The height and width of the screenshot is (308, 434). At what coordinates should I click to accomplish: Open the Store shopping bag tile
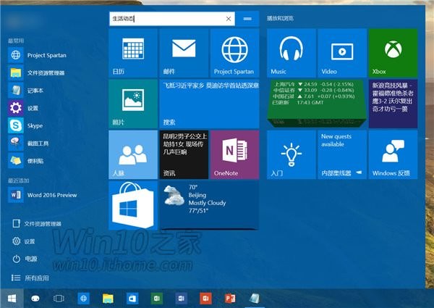(x=132, y=205)
